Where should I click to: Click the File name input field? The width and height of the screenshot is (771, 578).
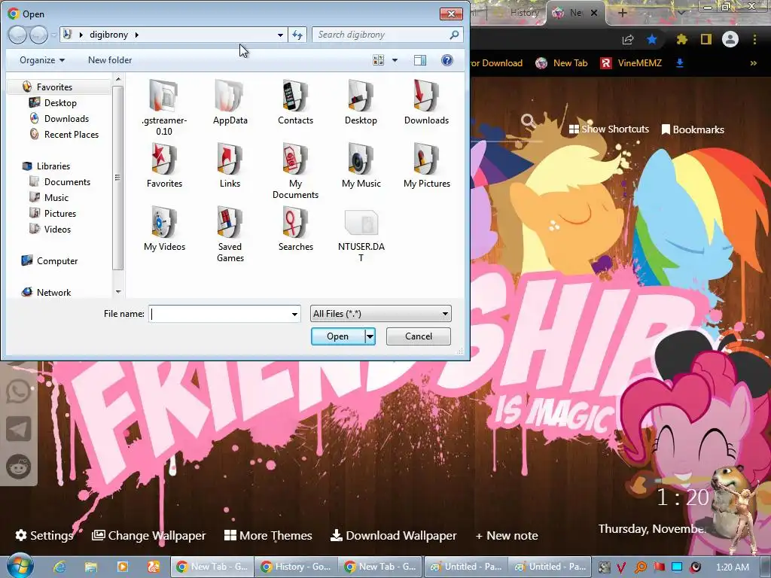click(219, 314)
